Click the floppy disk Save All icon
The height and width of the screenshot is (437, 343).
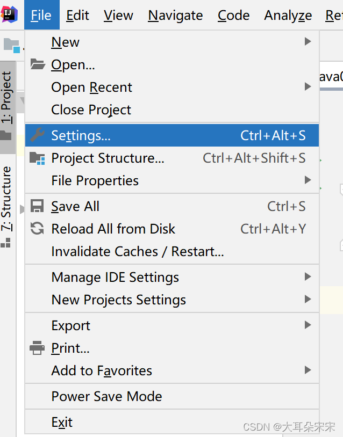coord(37,206)
